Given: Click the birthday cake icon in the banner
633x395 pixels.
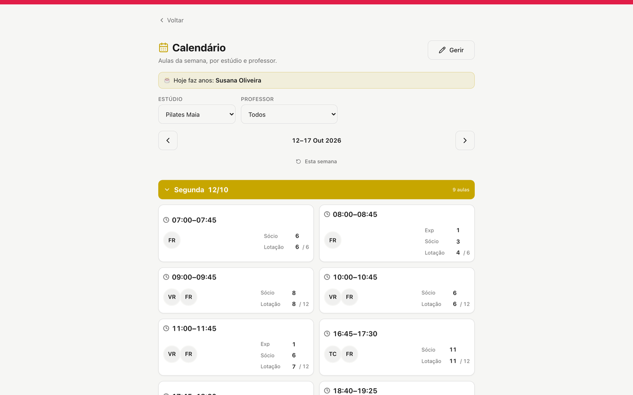Looking at the screenshot, I should [x=167, y=81].
